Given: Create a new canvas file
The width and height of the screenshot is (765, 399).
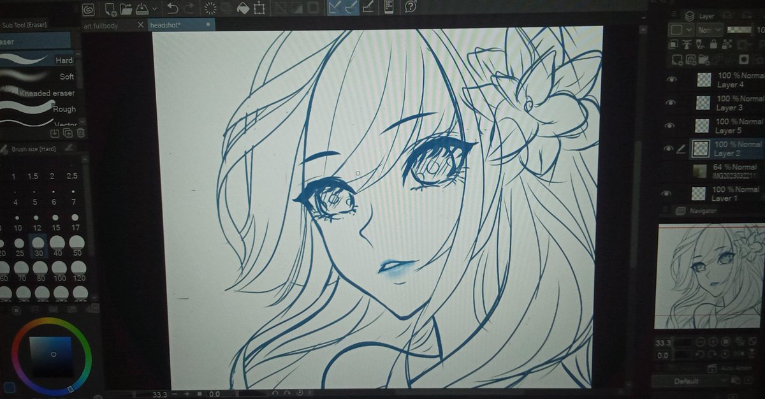Looking at the screenshot, I should click(110, 8).
